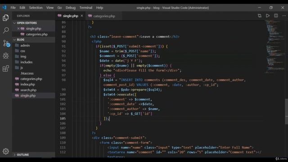Open the Debug view icon
The height and width of the screenshot is (162, 288).
pos(6,56)
